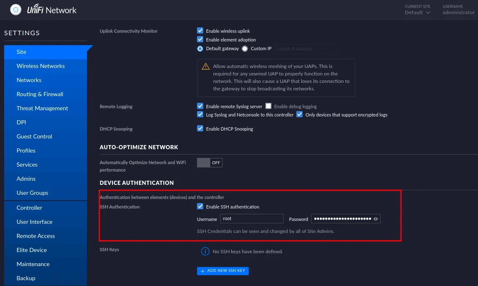Select the Default gateway radio button
478x286 pixels.
click(x=199, y=48)
